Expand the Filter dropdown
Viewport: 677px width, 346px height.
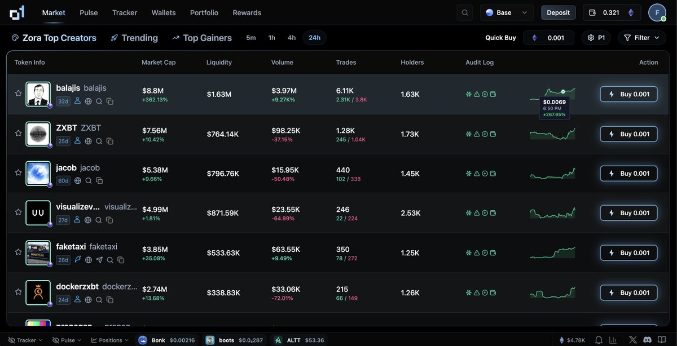[642, 38]
